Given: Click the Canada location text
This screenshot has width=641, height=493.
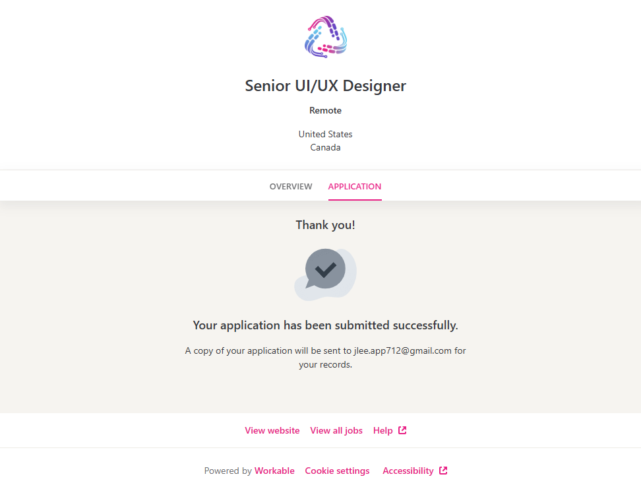Looking at the screenshot, I should point(325,147).
